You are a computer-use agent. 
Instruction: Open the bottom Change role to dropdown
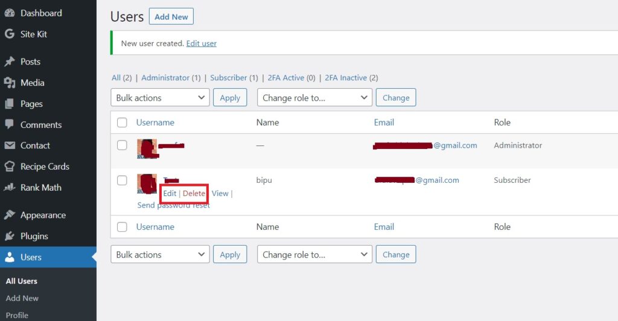314,255
